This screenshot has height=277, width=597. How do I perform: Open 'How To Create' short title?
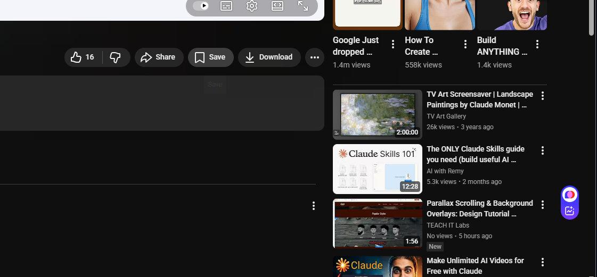coord(421,46)
